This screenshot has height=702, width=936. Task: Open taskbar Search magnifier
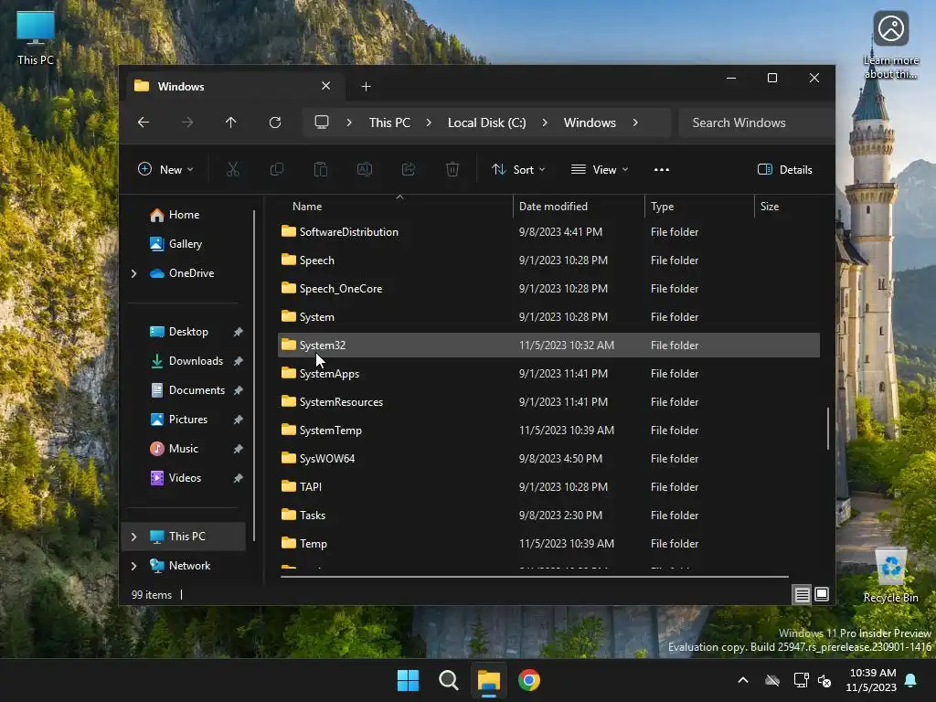[448, 680]
